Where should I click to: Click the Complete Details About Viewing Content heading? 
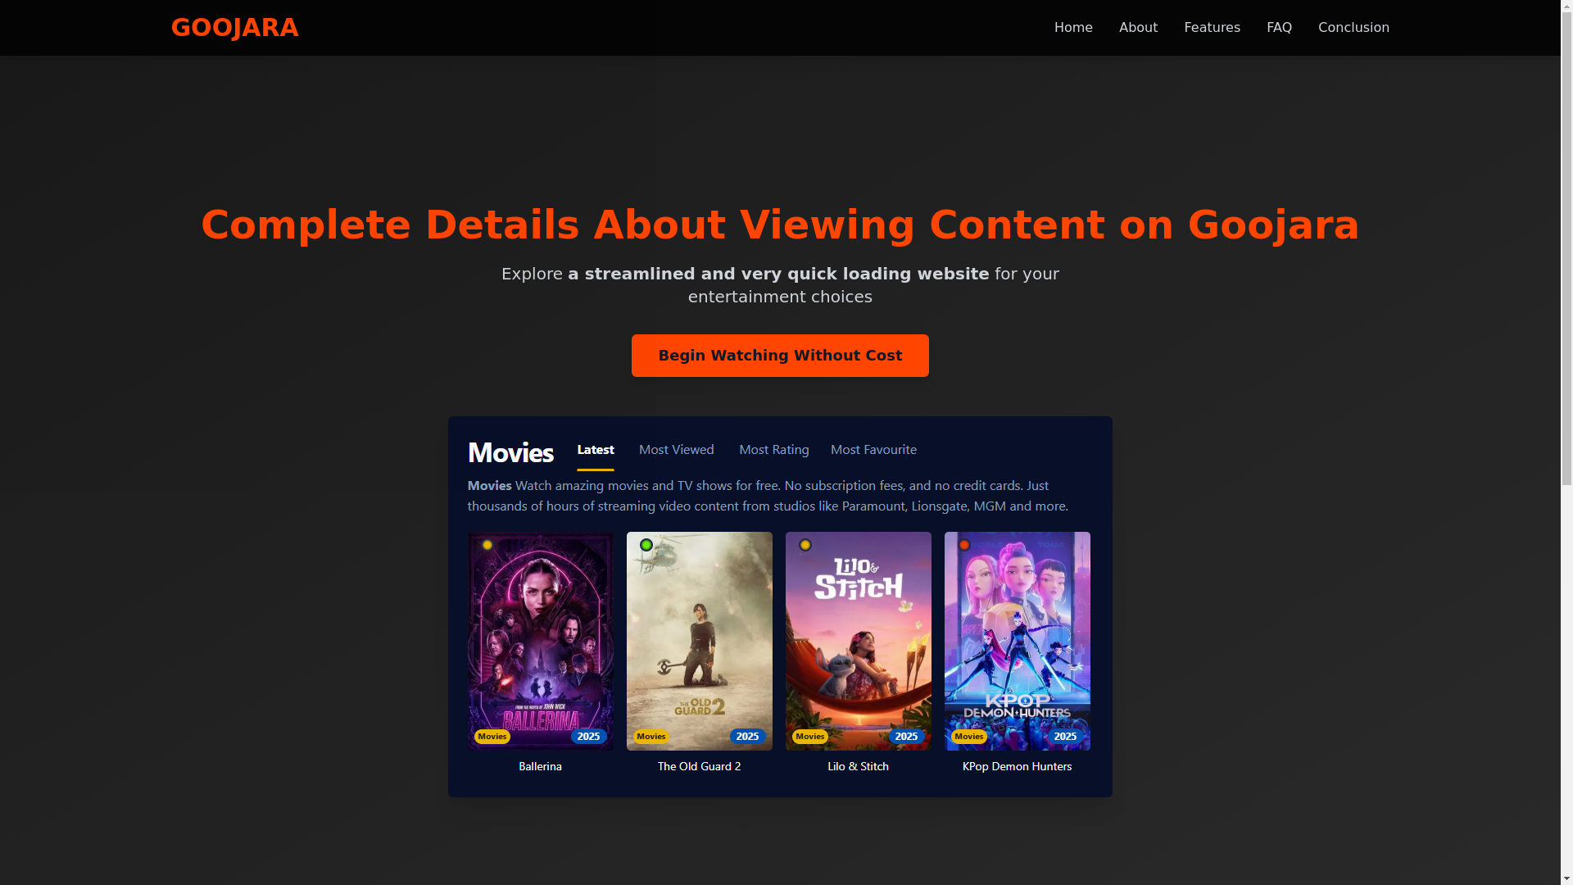[780, 225]
